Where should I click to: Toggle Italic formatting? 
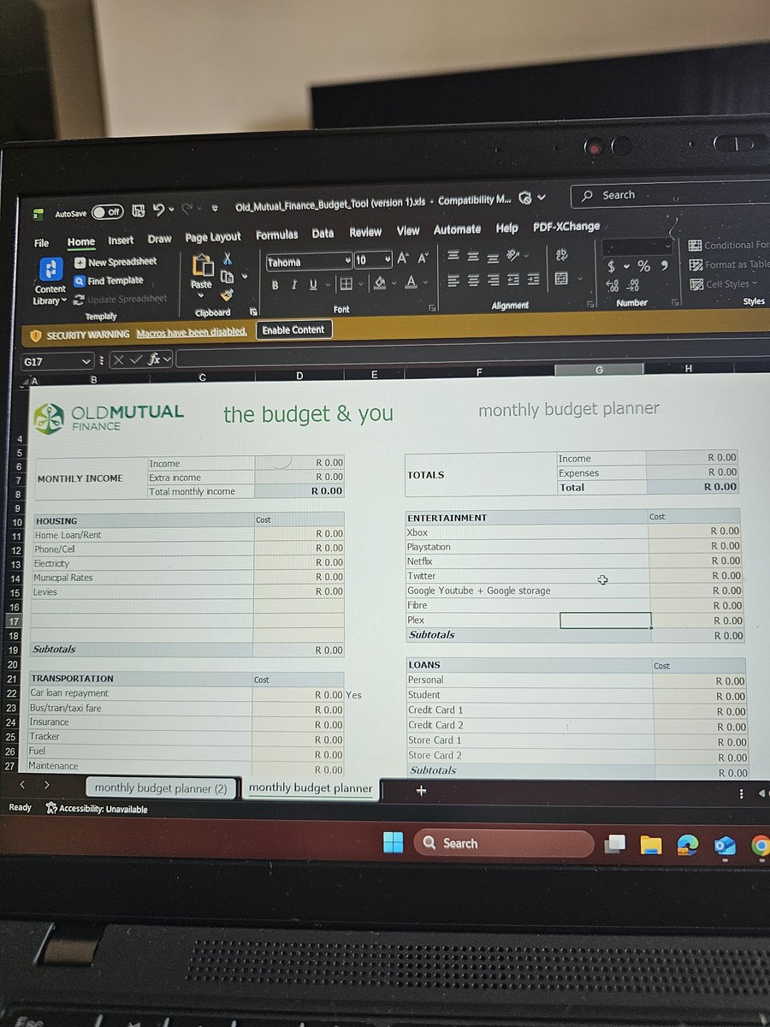click(294, 285)
